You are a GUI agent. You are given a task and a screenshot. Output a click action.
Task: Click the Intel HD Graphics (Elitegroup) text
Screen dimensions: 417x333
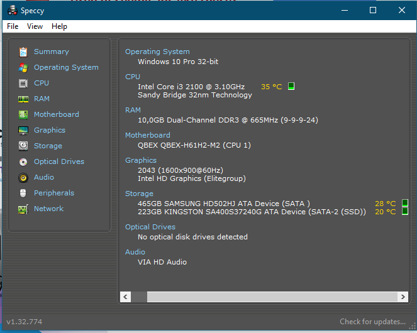191,178
